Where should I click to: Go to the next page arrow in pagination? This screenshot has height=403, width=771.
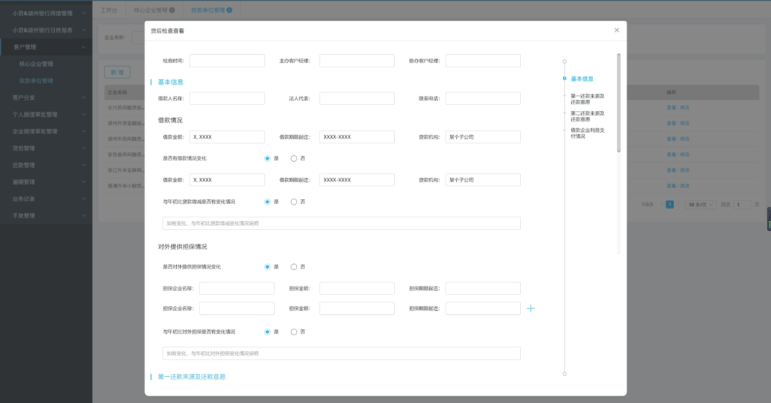678,205
